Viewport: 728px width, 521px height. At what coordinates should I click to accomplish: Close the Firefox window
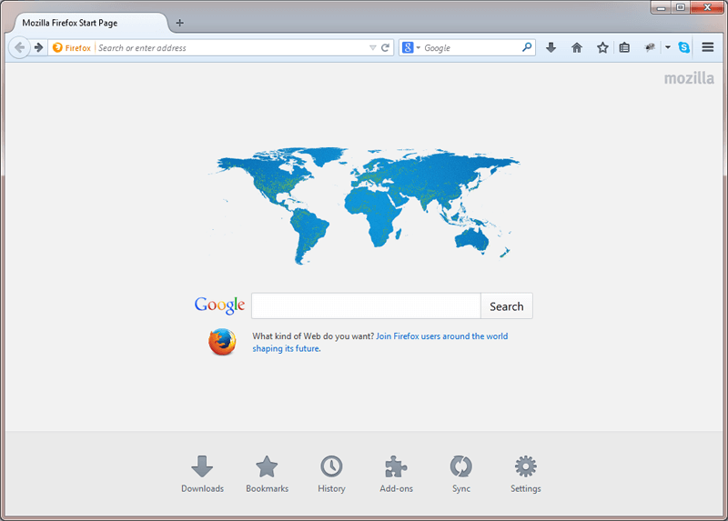point(707,7)
